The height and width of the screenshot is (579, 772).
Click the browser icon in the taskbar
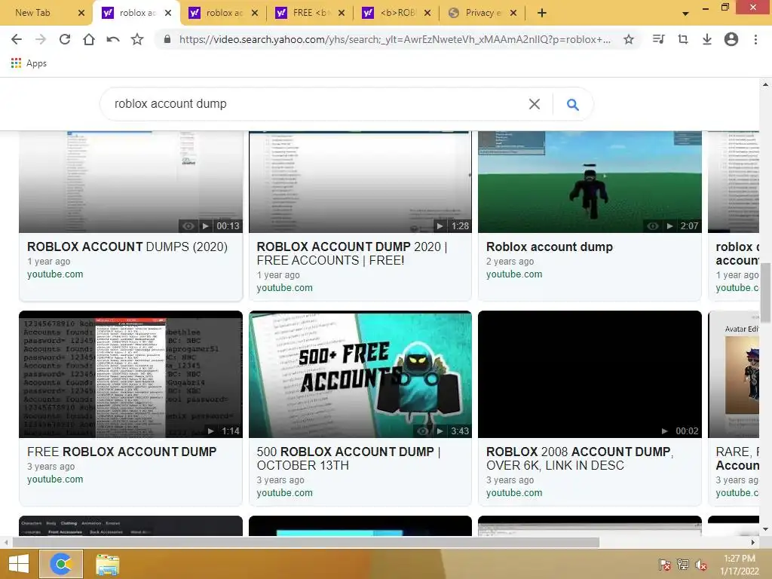click(x=61, y=564)
